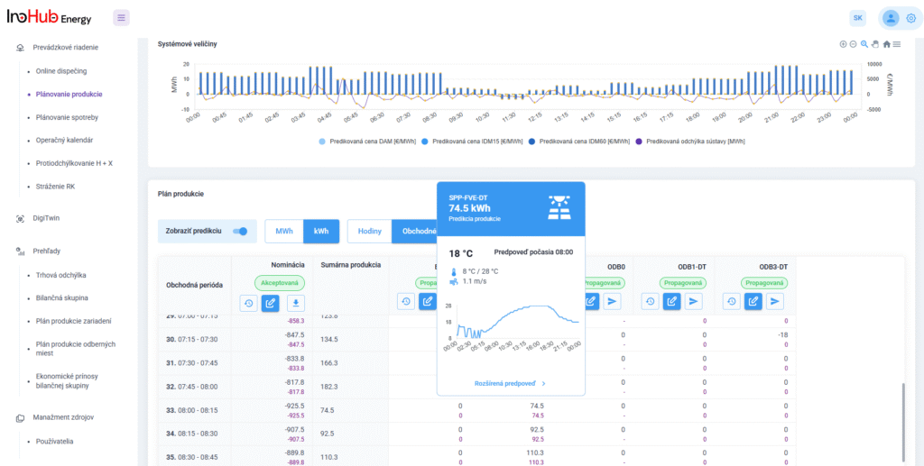Select the Hodiny period option

coord(369,232)
